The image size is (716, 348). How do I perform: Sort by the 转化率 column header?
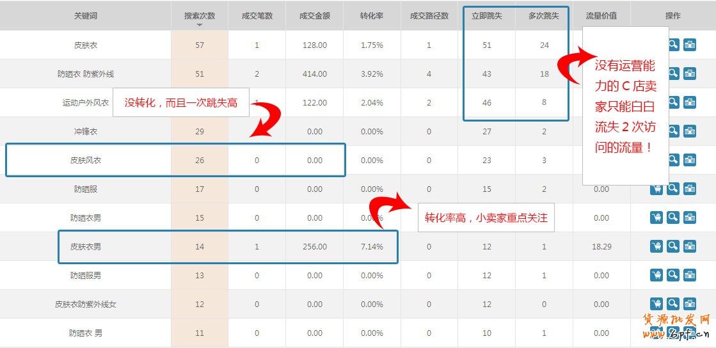pyautogui.click(x=372, y=16)
